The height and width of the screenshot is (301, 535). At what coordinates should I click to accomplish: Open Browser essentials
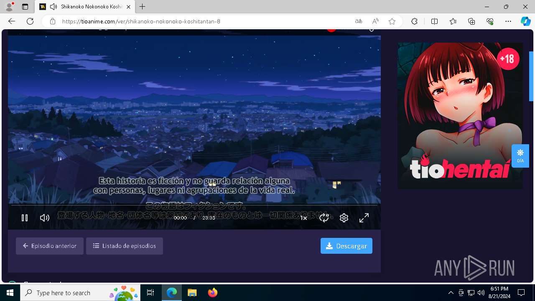490,21
